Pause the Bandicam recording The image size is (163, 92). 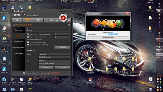pyautogui.click(x=69, y=20)
